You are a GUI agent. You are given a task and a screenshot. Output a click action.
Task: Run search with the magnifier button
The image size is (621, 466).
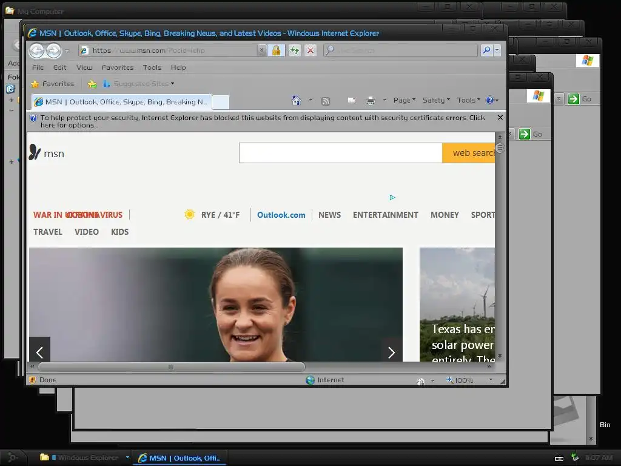[x=486, y=50]
